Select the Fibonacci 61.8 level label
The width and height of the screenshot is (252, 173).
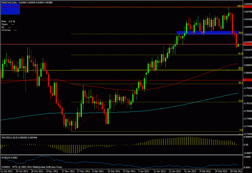240,54
